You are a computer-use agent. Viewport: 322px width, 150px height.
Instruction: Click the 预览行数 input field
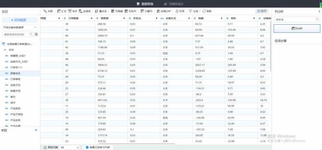pos(68,147)
